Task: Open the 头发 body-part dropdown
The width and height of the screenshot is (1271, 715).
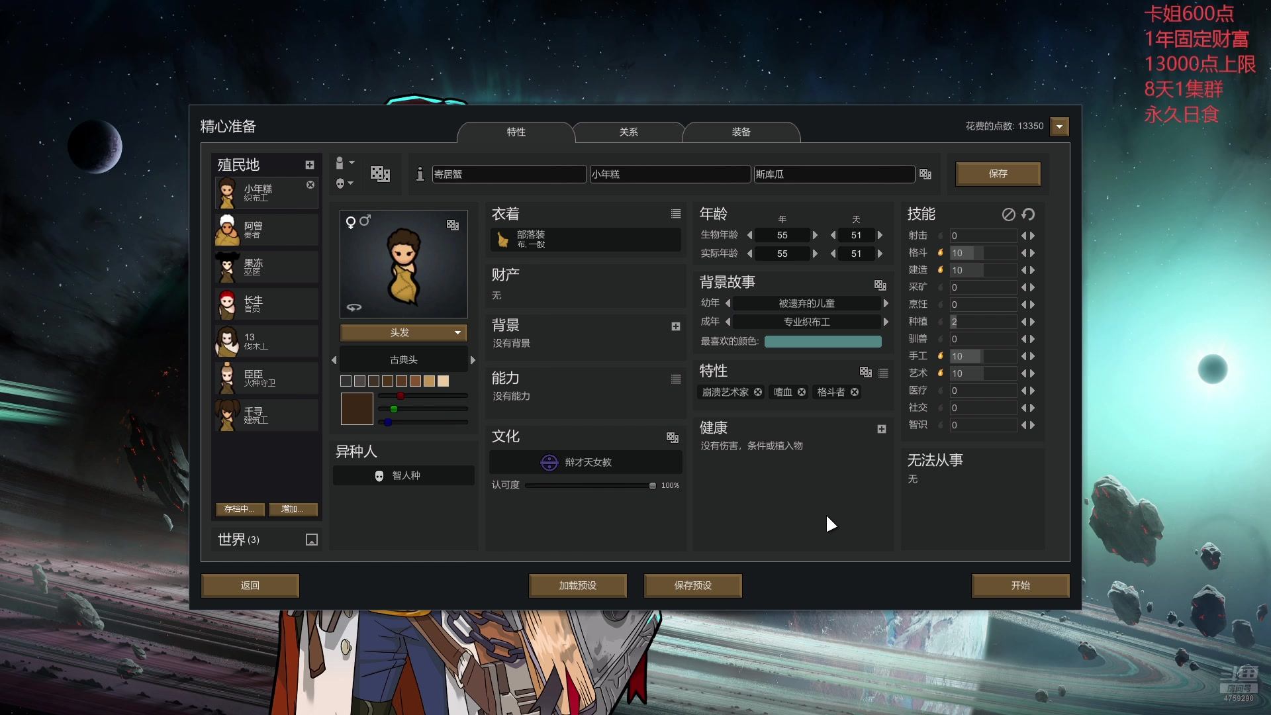Action: tap(404, 332)
